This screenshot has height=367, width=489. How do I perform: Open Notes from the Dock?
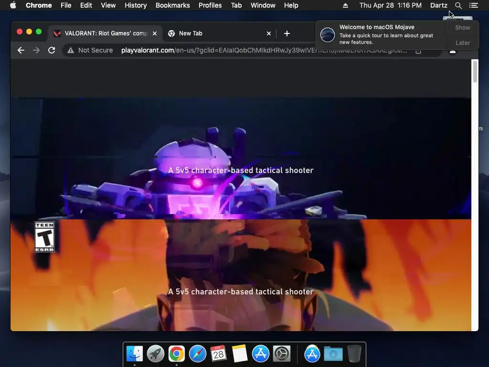pyautogui.click(x=240, y=354)
